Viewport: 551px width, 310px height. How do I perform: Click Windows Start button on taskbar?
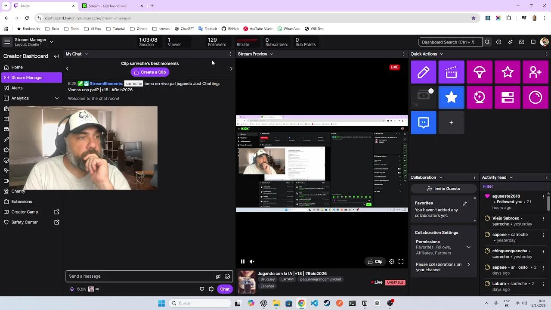click(161, 303)
